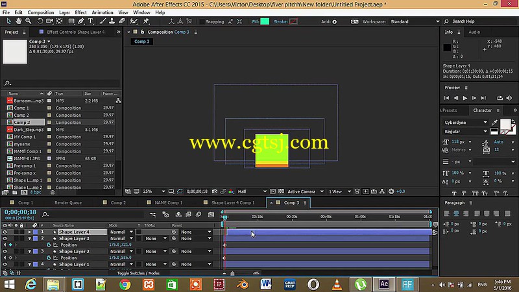Open VLC media player from taskbar

coord(337,284)
